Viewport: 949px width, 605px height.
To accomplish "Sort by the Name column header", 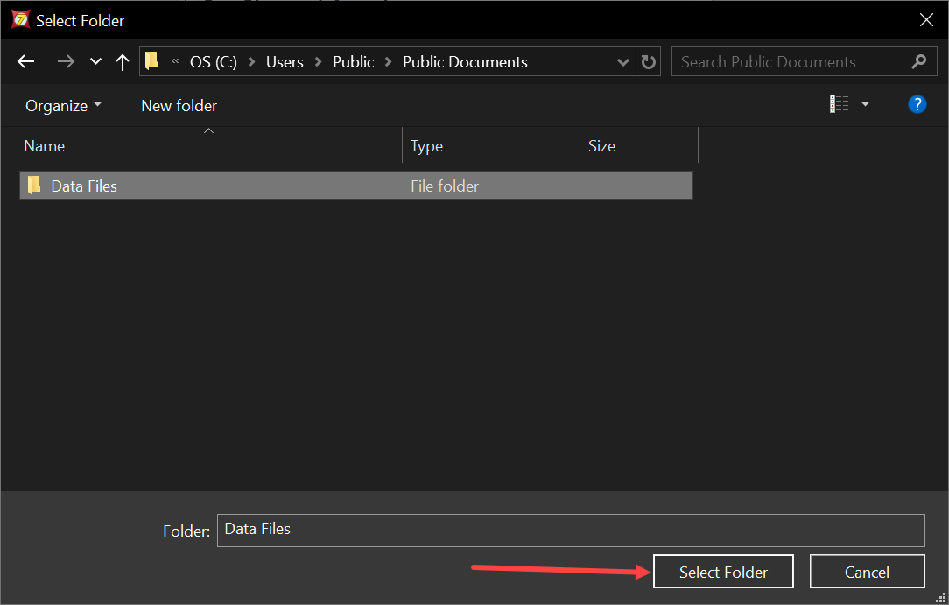I will click(x=44, y=146).
